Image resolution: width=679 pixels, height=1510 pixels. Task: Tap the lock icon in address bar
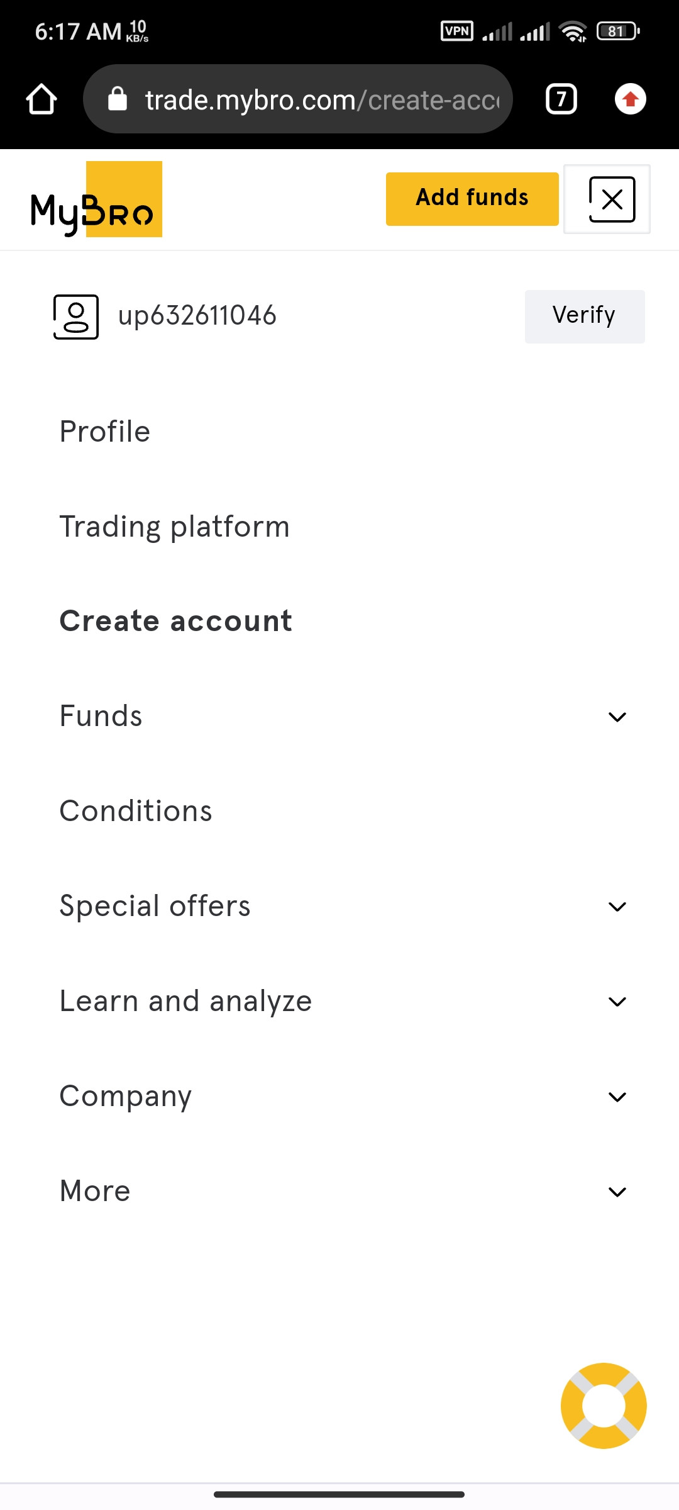[118, 99]
